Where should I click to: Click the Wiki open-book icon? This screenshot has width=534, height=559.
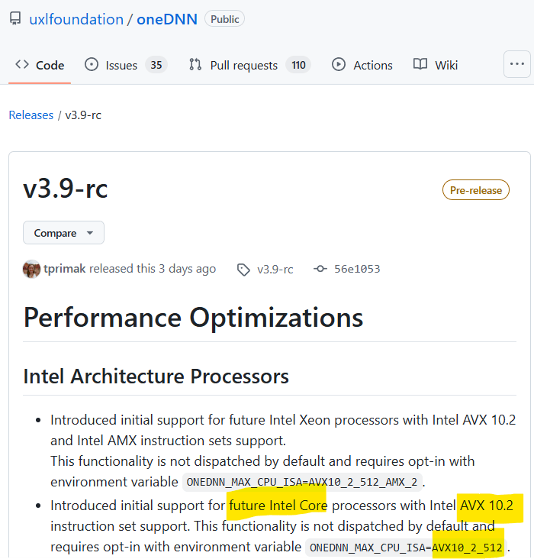(x=420, y=64)
